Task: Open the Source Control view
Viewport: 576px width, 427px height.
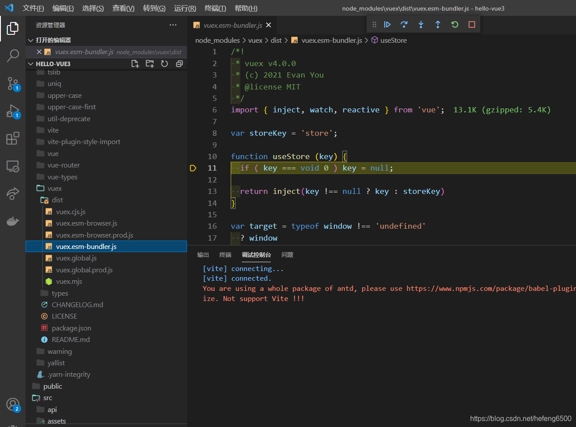Action: point(13,83)
